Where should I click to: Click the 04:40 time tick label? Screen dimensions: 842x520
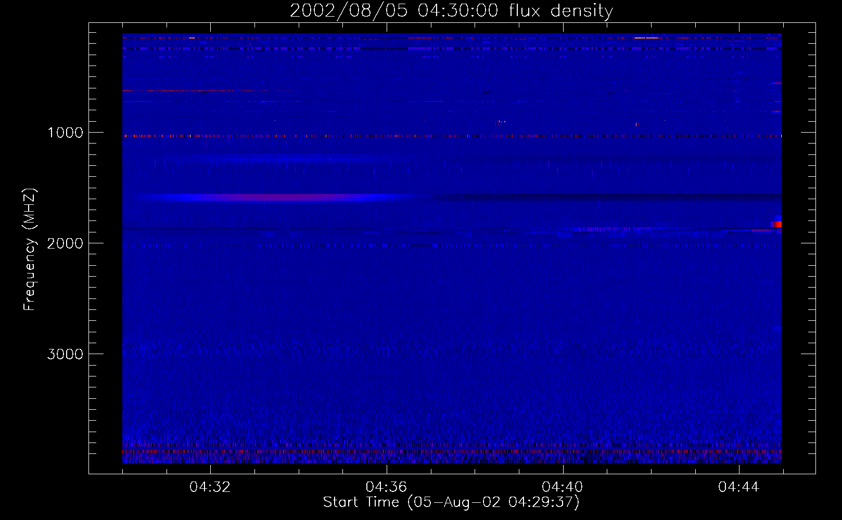[x=563, y=487]
